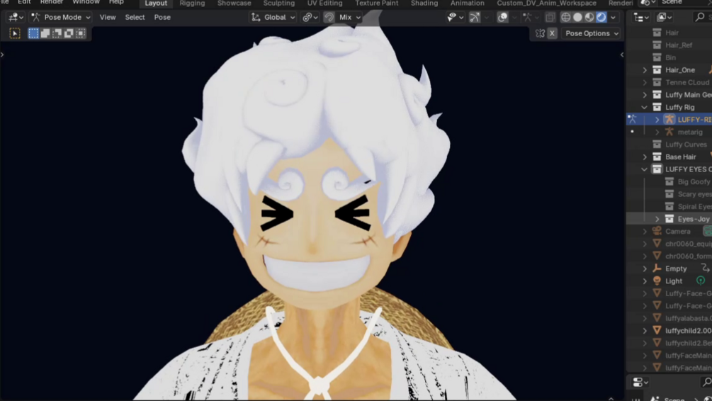Toggle the X-axis mirror button
The image size is (712, 401).
pyautogui.click(x=552, y=33)
